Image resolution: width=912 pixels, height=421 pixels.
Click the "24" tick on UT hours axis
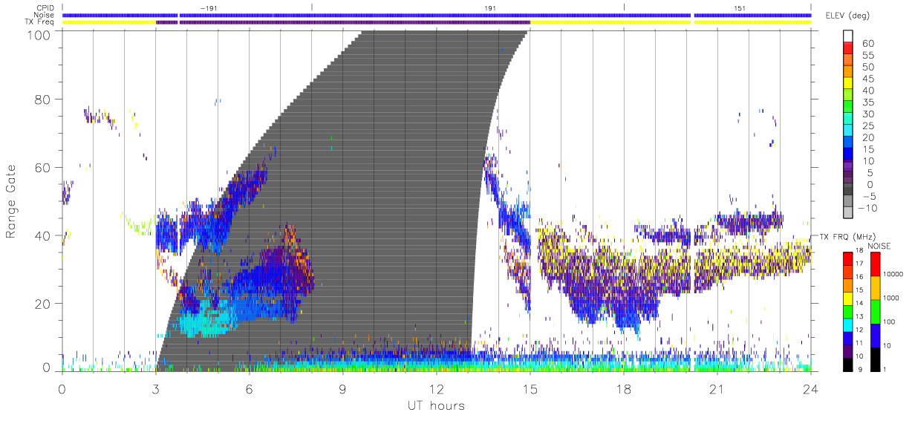(811, 389)
